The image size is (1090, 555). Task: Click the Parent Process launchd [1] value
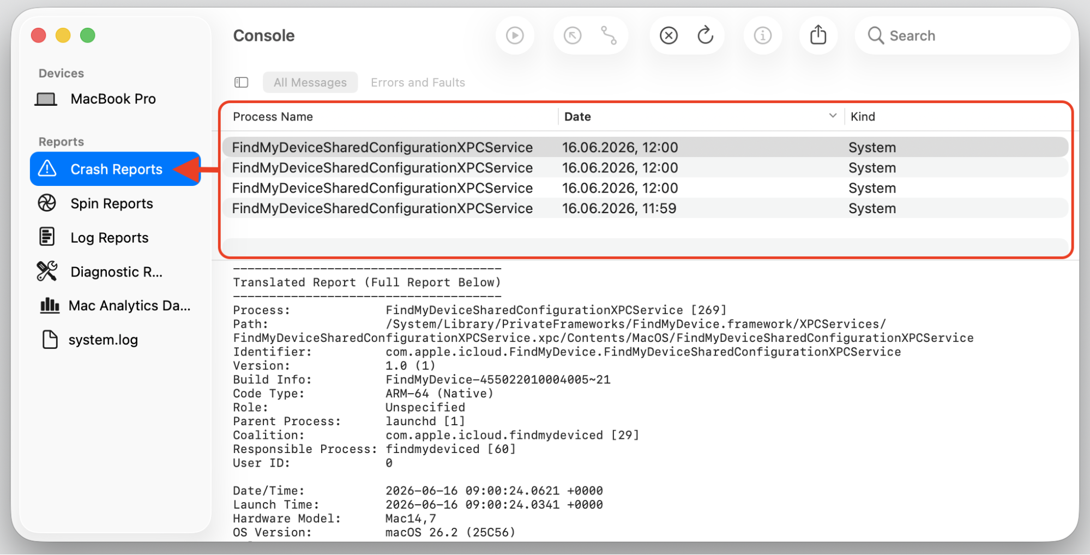point(425,421)
